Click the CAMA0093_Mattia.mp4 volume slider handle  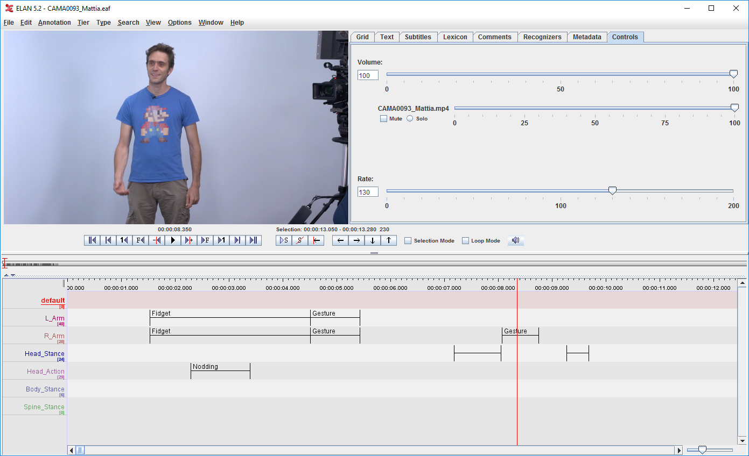(x=734, y=108)
